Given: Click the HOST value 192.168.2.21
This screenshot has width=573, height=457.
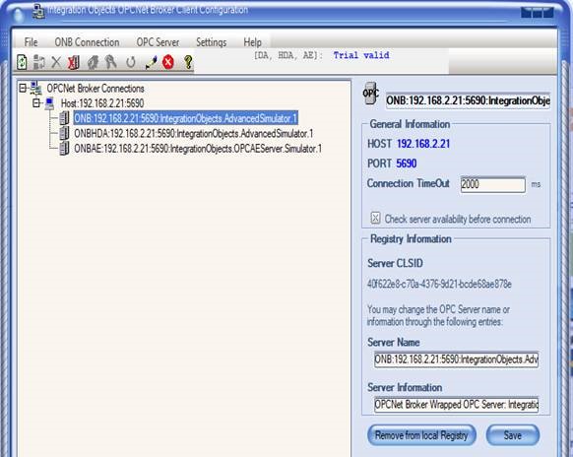Looking at the screenshot, I should coord(423,144).
